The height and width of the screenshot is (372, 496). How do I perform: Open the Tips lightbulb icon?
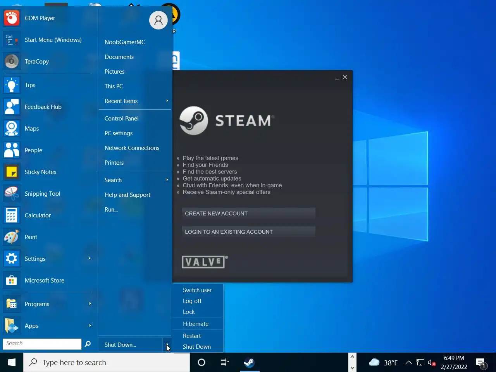pos(12,85)
